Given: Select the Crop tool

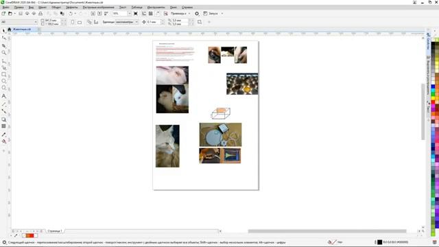Looking at the screenshot, I should (3, 45).
